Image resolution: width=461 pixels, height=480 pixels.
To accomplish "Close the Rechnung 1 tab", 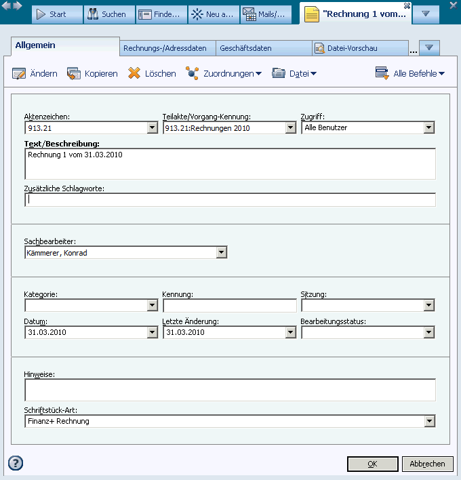I will point(407,5).
